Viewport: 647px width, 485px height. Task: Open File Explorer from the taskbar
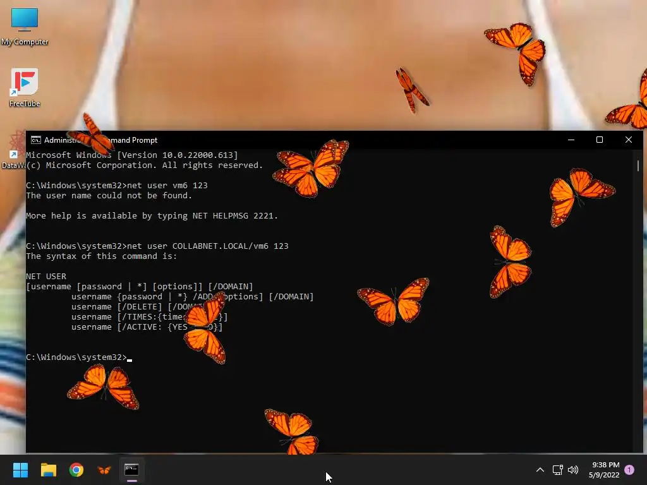click(x=48, y=470)
